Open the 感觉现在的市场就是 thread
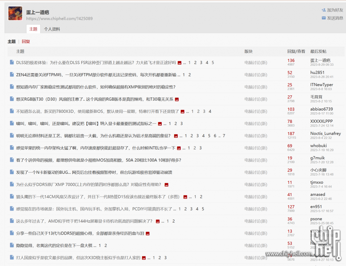Image resolution: width=346 pixels, height=266 pixels. 94,209
